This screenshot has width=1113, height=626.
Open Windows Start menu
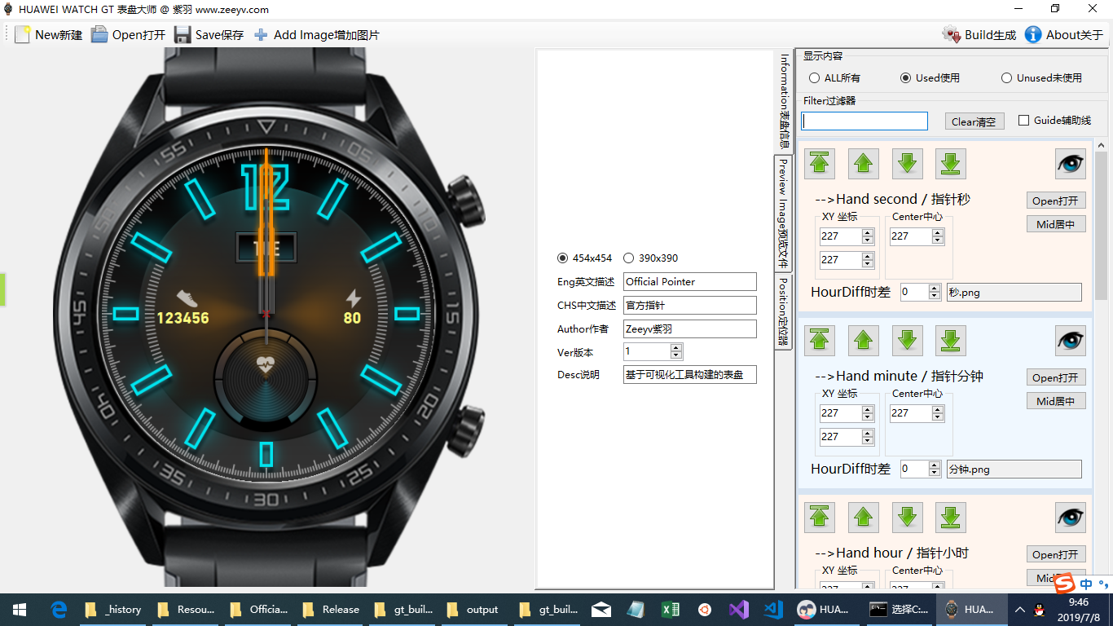coord(20,609)
